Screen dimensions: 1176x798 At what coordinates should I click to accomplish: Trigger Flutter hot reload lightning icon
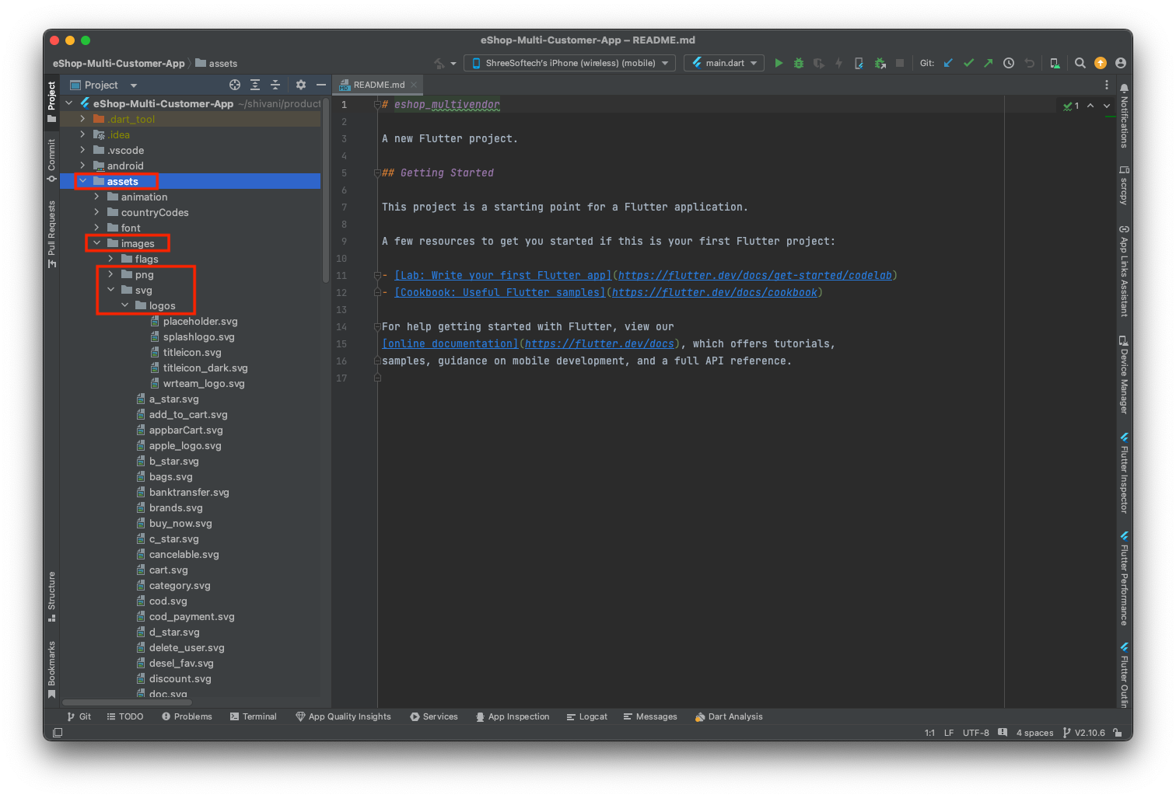(839, 63)
